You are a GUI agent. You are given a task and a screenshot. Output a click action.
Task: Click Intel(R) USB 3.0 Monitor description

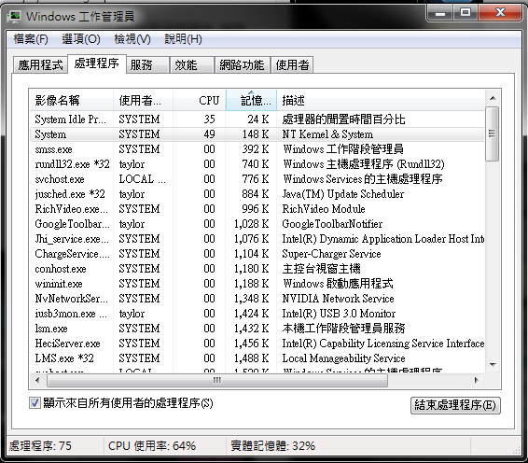(339, 314)
